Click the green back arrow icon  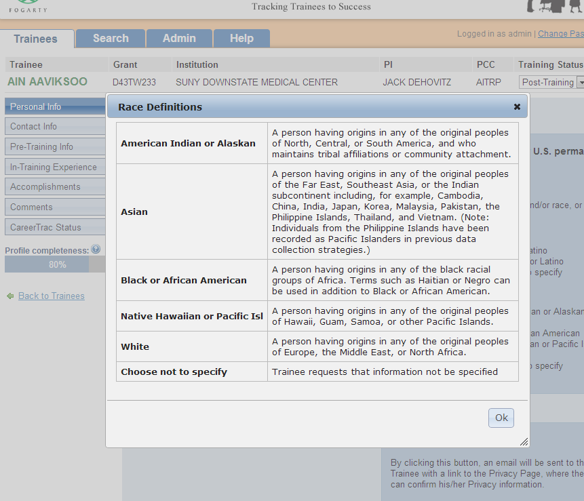[x=10, y=296]
